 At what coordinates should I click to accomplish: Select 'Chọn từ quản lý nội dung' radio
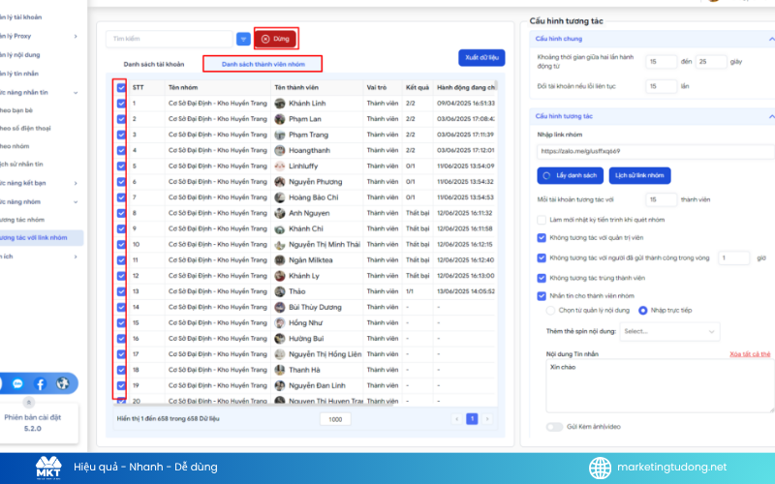pos(550,310)
